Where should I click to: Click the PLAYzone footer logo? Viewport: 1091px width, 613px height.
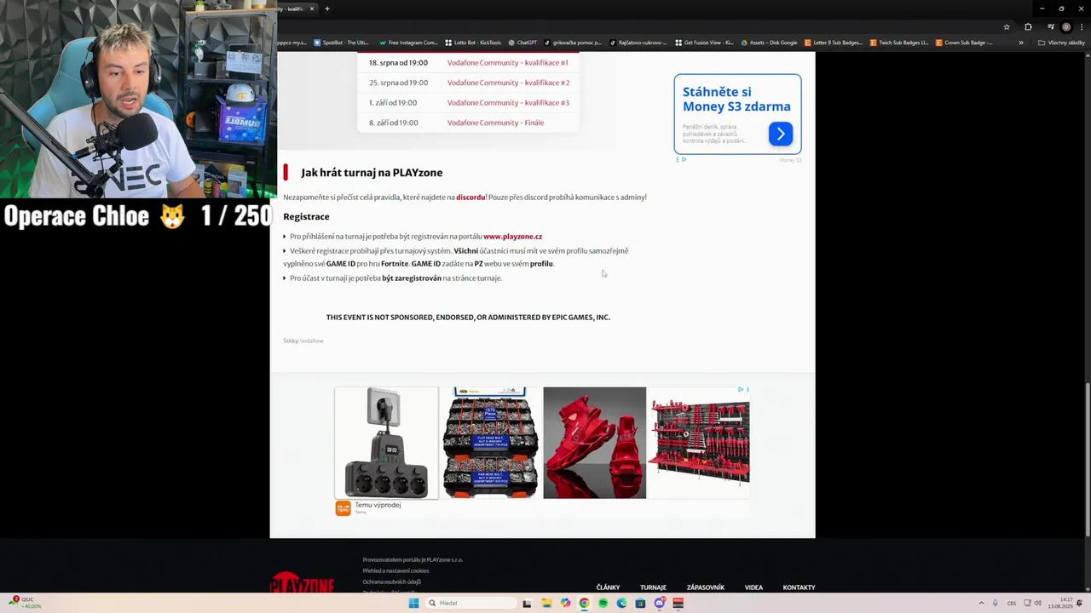pyautogui.click(x=302, y=582)
